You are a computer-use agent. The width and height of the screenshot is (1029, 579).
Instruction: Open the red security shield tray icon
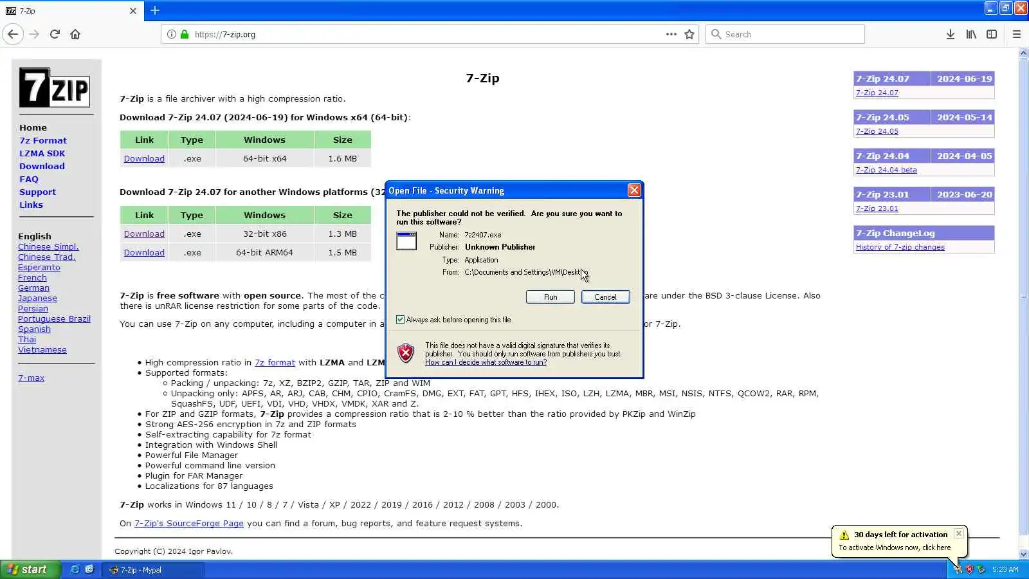pyautogui.click(x=969, y=569)
